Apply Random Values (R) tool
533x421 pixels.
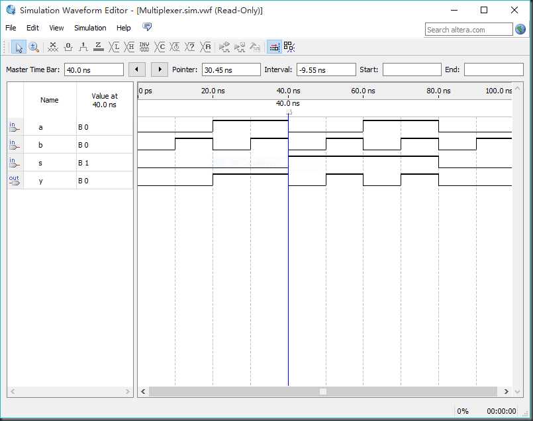[x=206, y=47]
